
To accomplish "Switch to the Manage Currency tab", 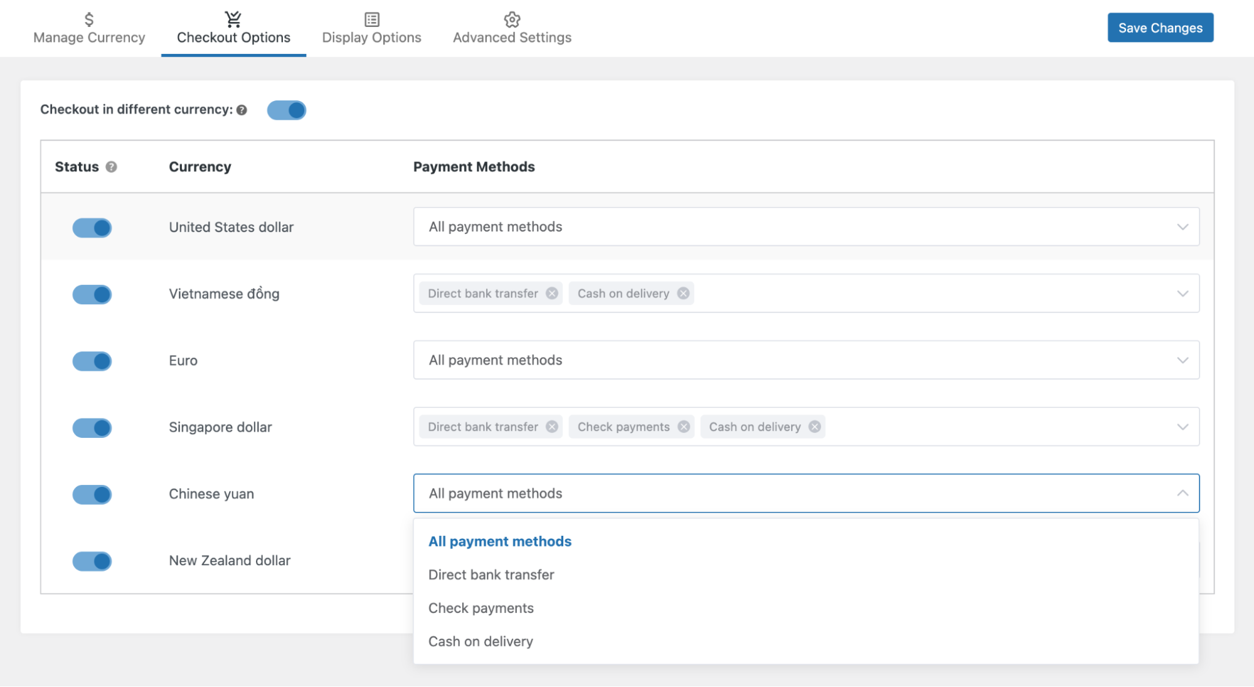I will click(88, 37).
